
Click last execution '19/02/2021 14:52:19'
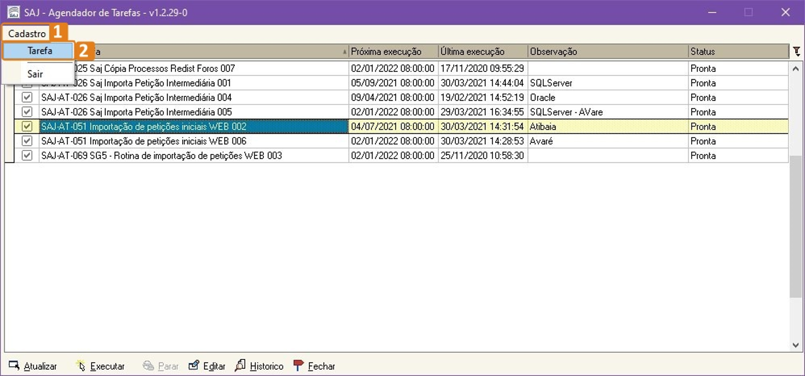pos(482,97)
